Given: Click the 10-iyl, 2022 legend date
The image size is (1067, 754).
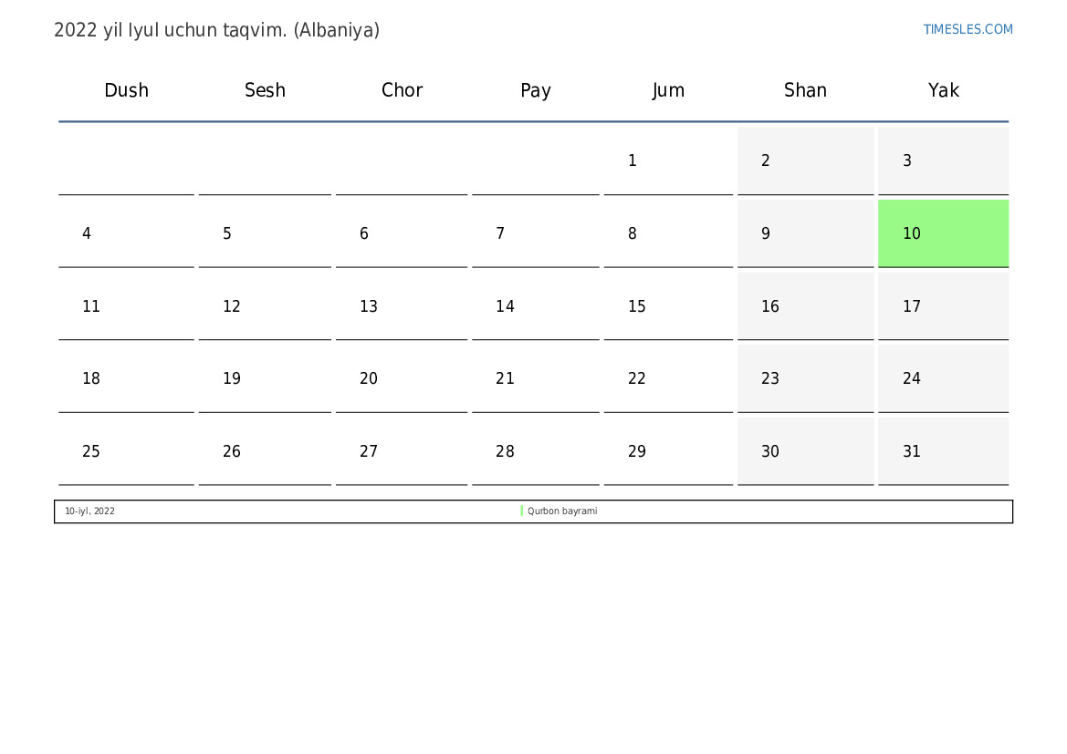Looking at the screenshot, I should tap(89, 511).
